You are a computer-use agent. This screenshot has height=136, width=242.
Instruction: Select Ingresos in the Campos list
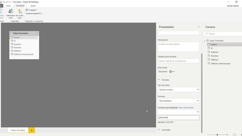click(x=224, y=52)
